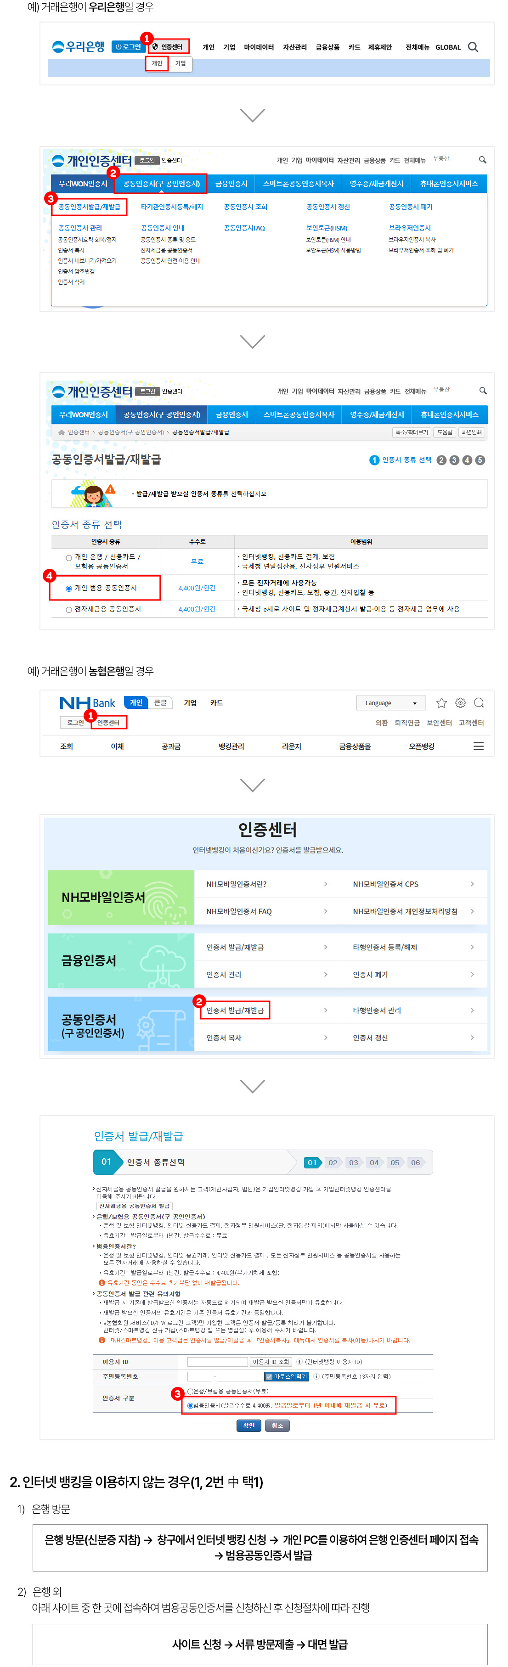The image size is (508, 1667).
Task: Click the 화면인쇄 button
Action: [x=472, y=432]
